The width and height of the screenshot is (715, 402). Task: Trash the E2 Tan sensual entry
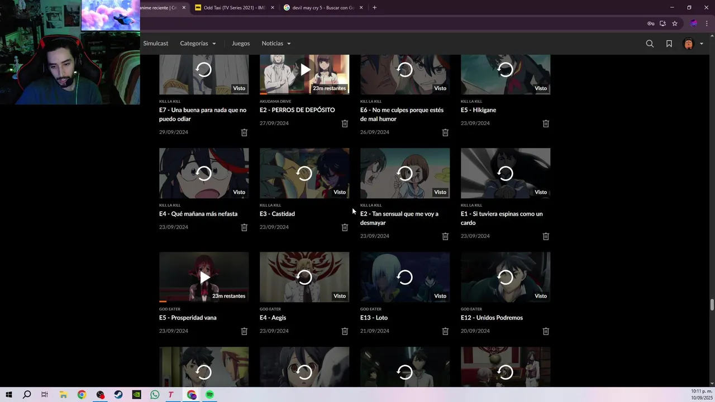445,236
